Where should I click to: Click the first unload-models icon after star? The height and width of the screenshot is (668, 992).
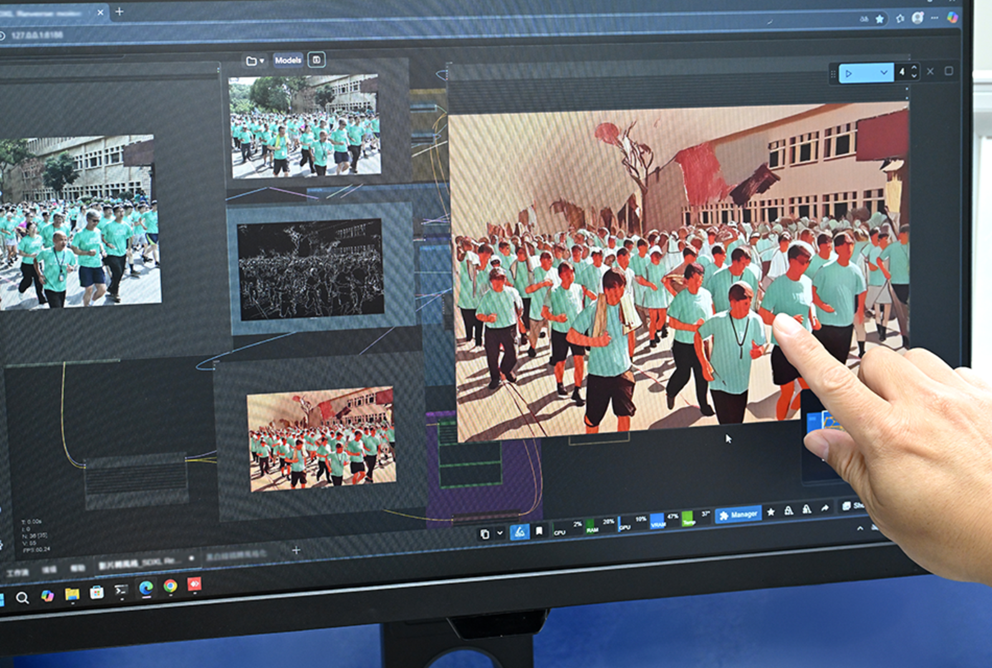789,510
